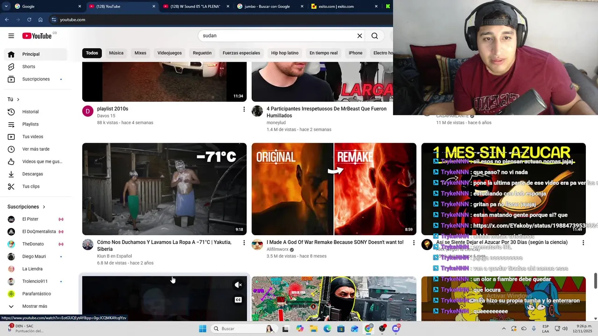Open the browser home page button
This screenshot has width=598, height=336.
(x=40, y=20)
